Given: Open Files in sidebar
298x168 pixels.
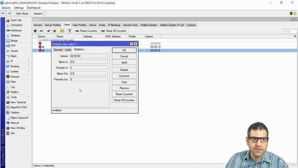Looking at the screenshot, I should click(13, 82).
